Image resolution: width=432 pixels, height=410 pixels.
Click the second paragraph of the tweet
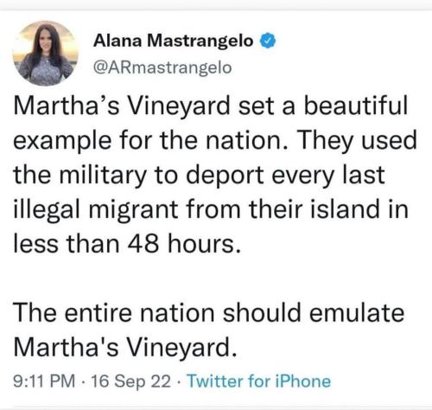point(209,330)
